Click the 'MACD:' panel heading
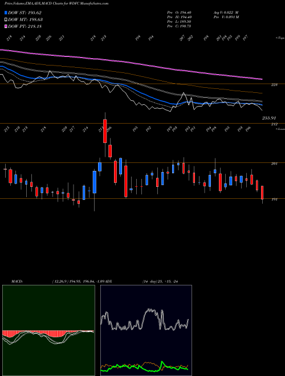Screen dimensions: 285x376 click(17, 281)
